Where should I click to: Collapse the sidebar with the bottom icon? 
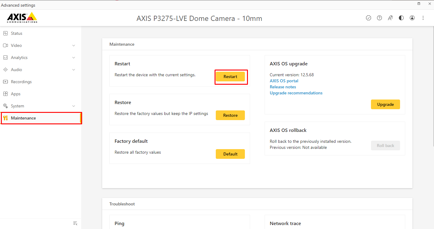[x=75, y=224]
